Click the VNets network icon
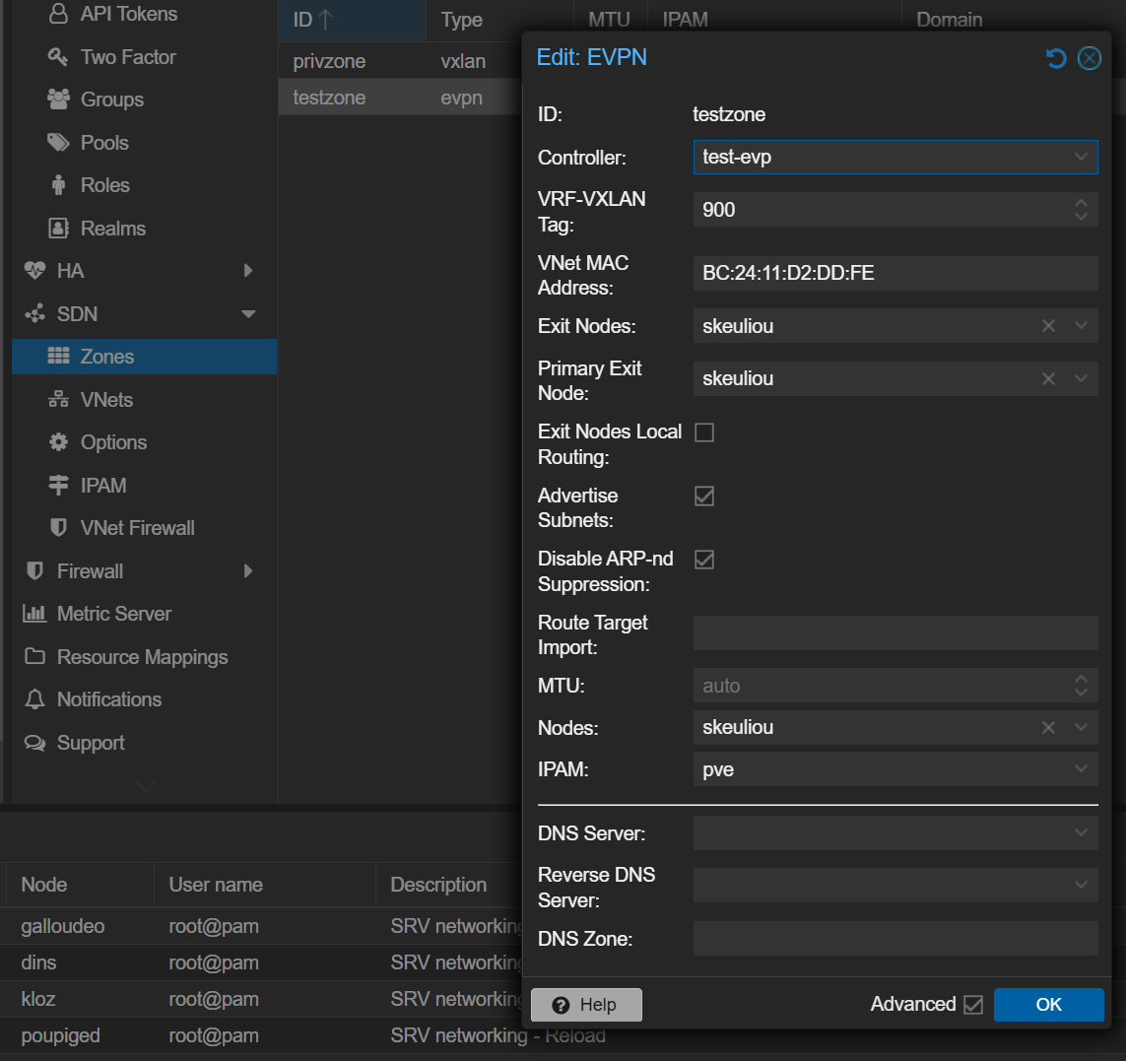Image resolution: width=1126 pixels, height=1061 pixels. (x=58, y=399)
